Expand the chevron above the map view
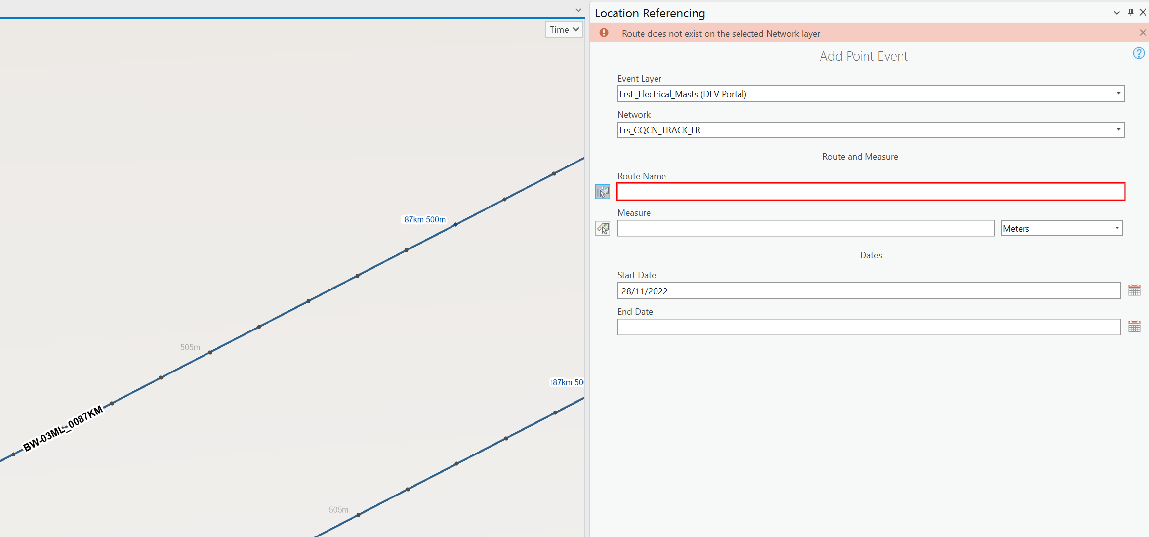The width and height of the screenshot is (1149, 537). pyautogui.click(x=578, y=10)
